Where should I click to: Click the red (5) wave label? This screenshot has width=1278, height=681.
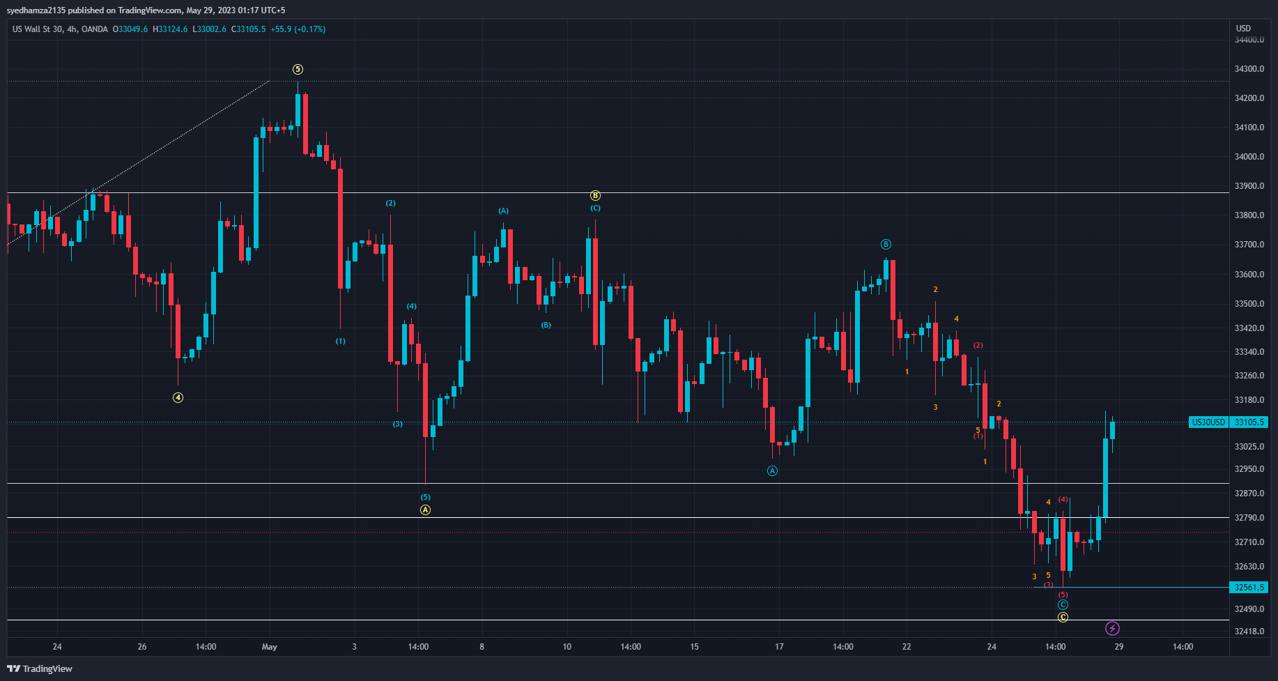tap(1063, 595)
